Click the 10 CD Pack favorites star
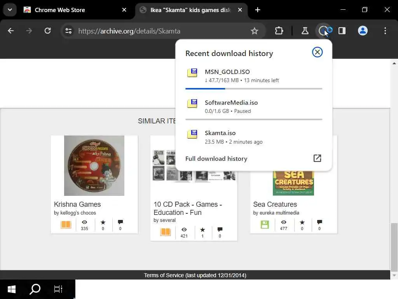Image resolution: width=398 pixels, height=299 pixels. (202, 230)
